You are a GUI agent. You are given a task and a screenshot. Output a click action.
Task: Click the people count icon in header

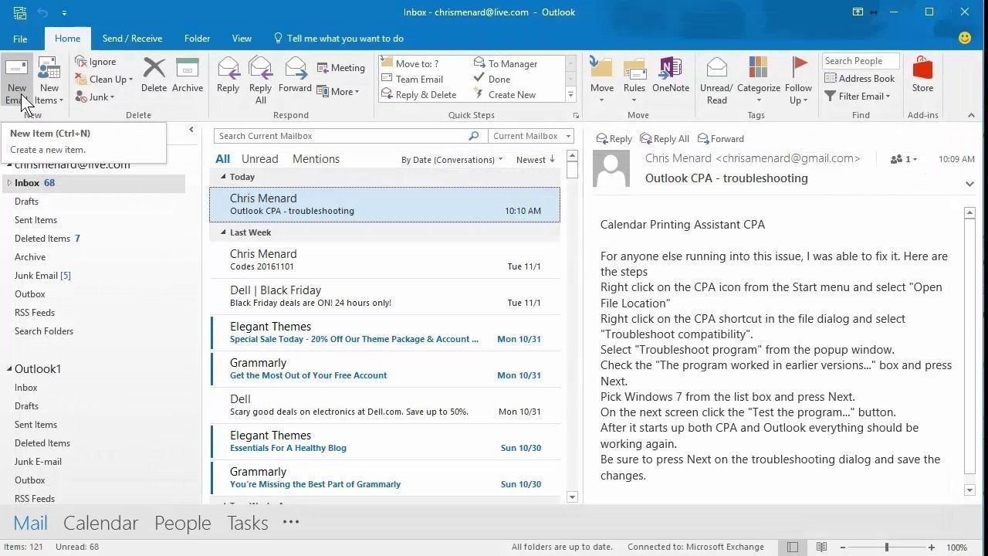pyautogui.click(x=897, y=159)
